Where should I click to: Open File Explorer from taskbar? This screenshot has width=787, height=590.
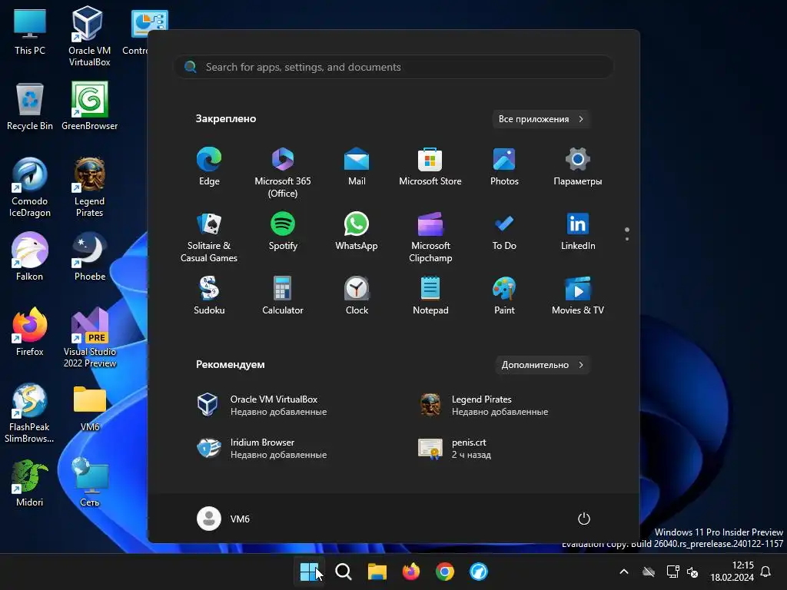click(x=377, y=572)
